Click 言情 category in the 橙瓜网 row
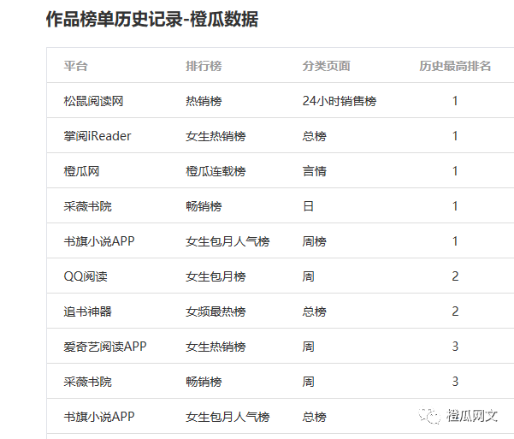This screenshot has height=439, width=514. [x=315, y=171]
